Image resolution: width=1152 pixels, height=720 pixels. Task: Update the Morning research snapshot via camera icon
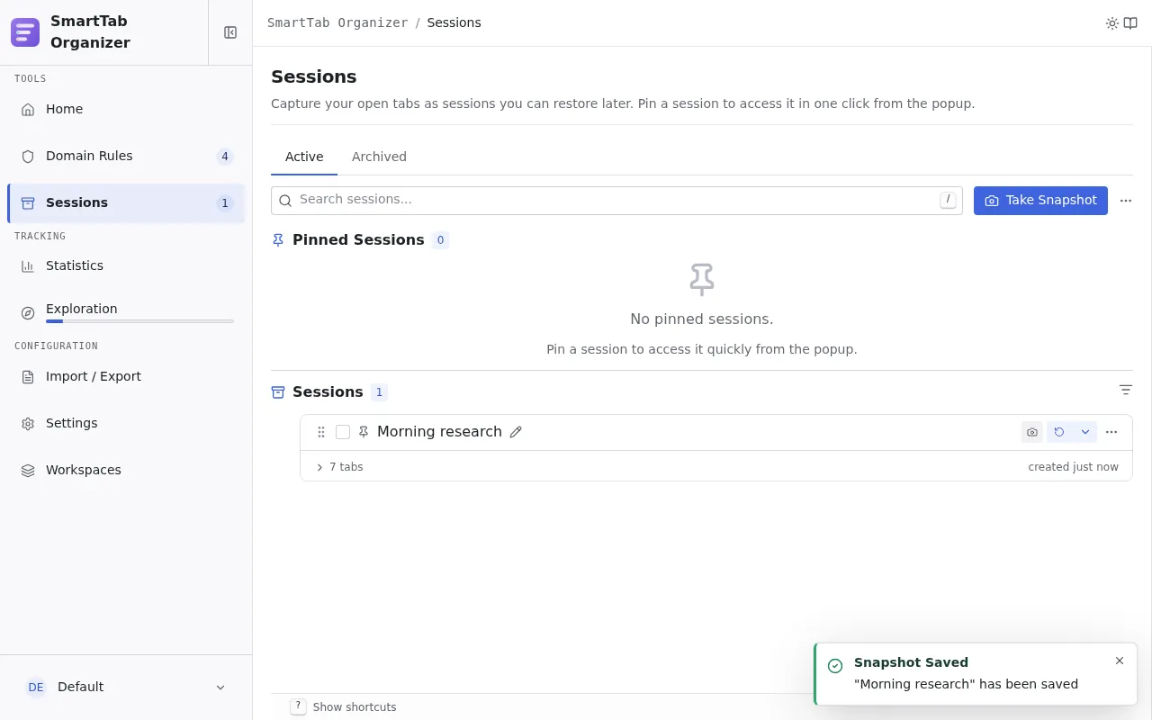1032,432
